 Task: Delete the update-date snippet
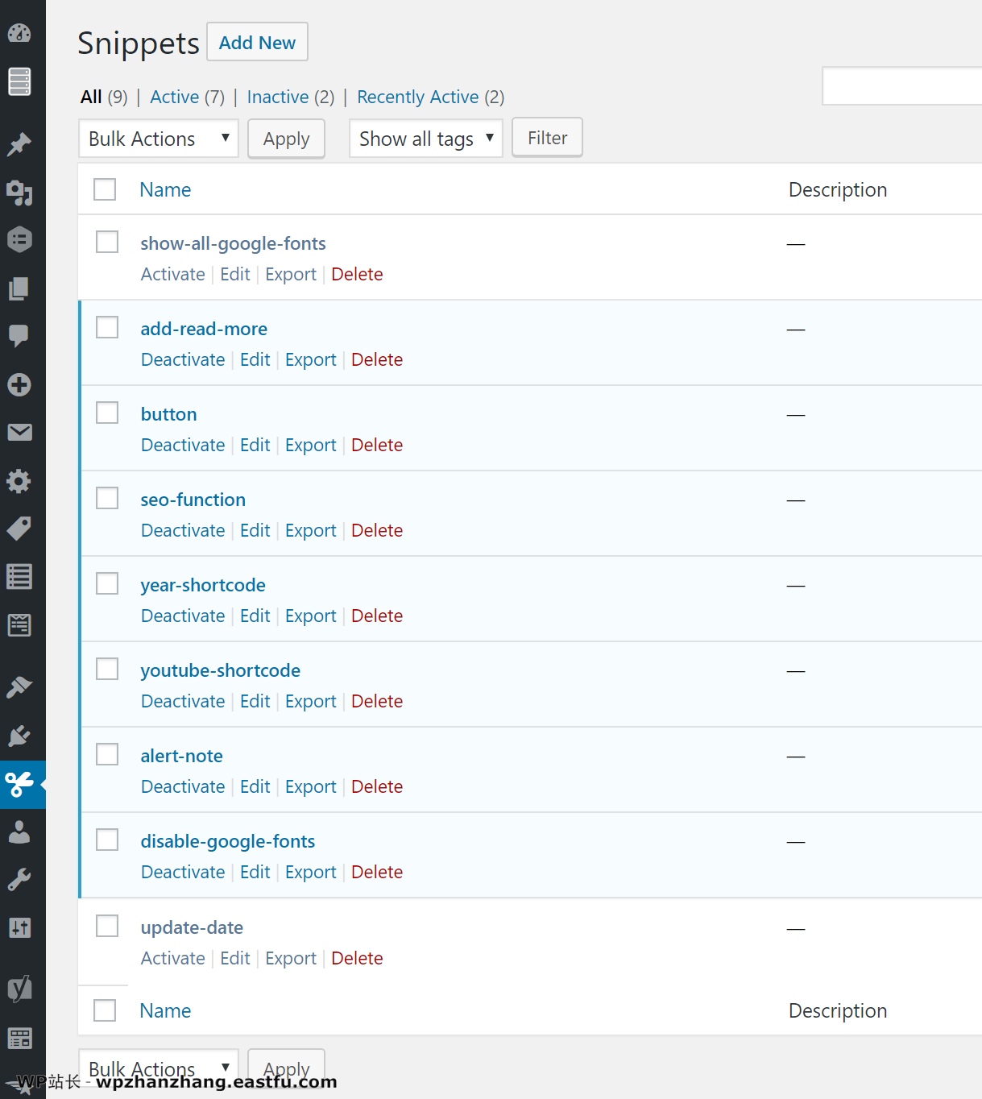[357, 958]
